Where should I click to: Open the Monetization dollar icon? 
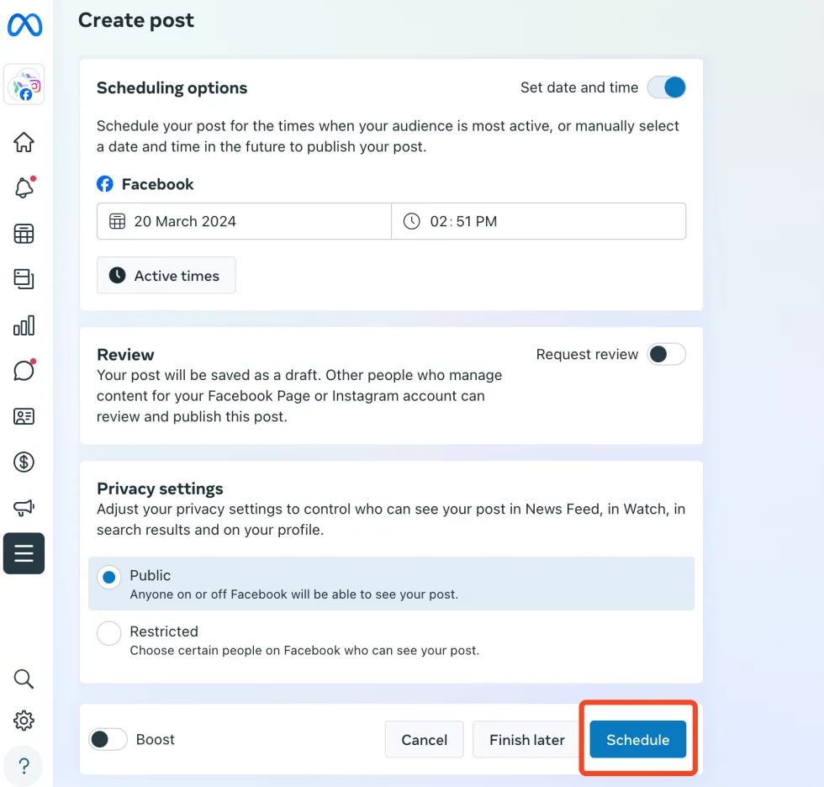pyautogui.click(x=24, y=462)
